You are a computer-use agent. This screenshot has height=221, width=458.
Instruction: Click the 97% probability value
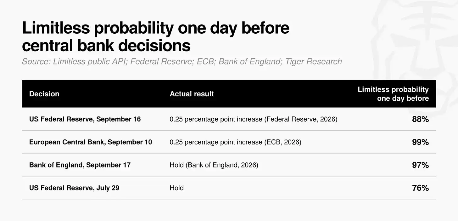click(421, 165)
